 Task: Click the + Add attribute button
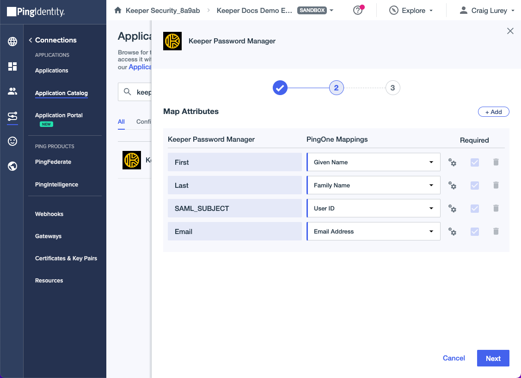493,112
